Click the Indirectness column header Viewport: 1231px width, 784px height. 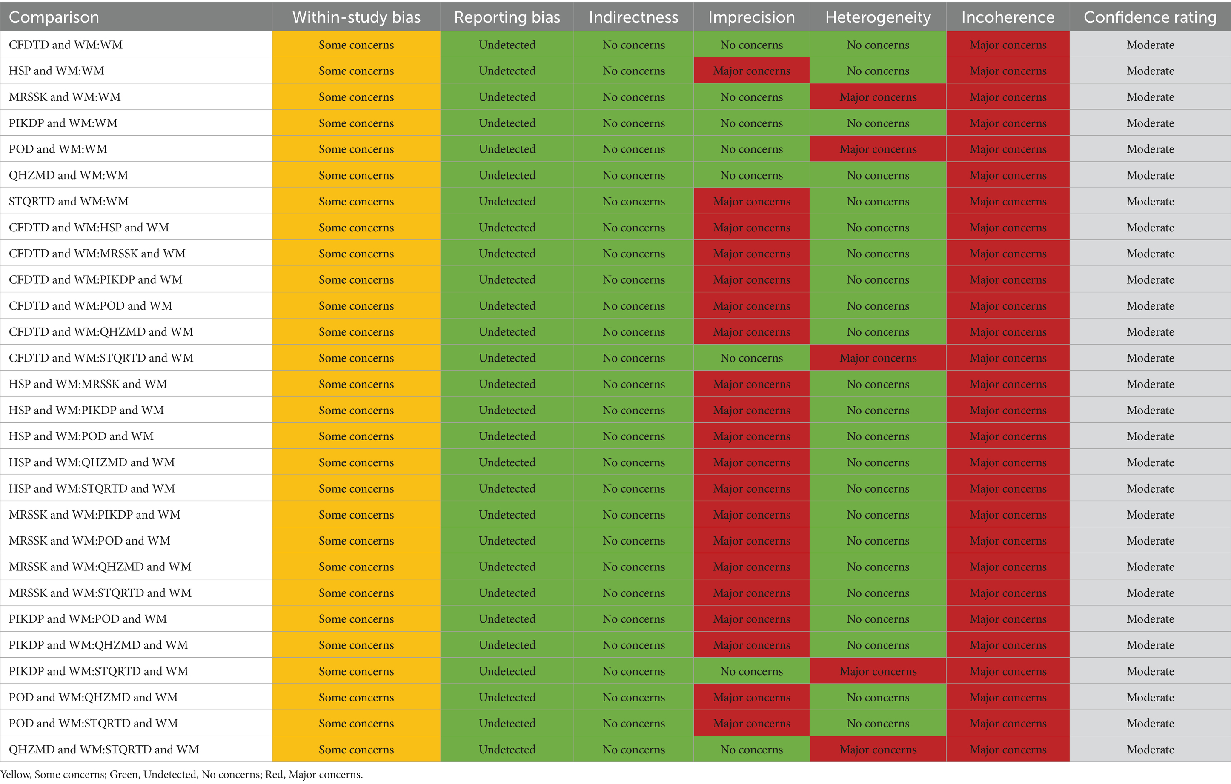click(x=633, y=17)
